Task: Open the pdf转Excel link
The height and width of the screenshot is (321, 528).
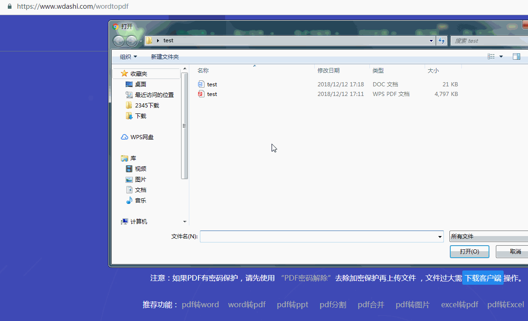Action: [505, 304]
